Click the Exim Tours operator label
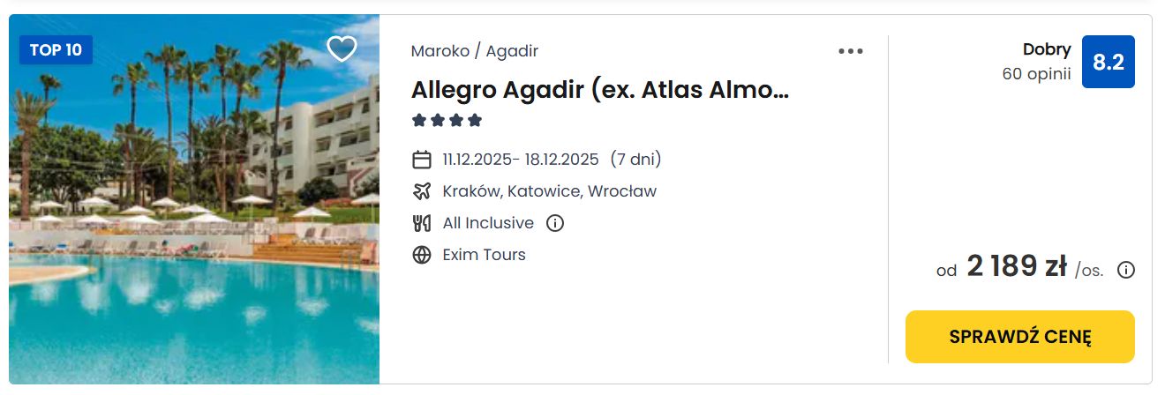Screen dimensions: 1165x395 [485, 255]
